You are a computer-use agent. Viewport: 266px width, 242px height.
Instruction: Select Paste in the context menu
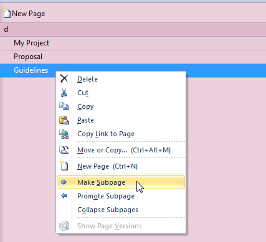(x=121, y=120)
